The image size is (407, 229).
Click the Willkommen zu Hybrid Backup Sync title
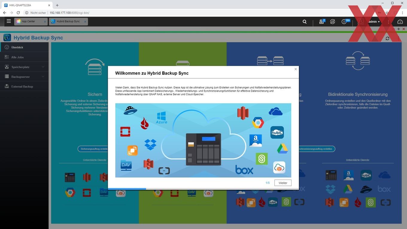(x=152, y=73)
